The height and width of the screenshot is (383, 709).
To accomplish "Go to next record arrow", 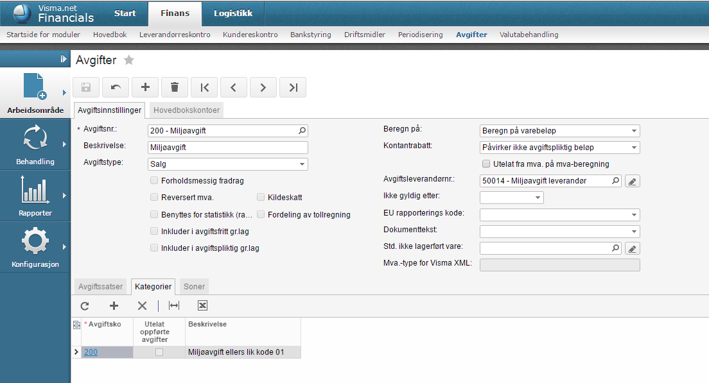I will 263,87.
